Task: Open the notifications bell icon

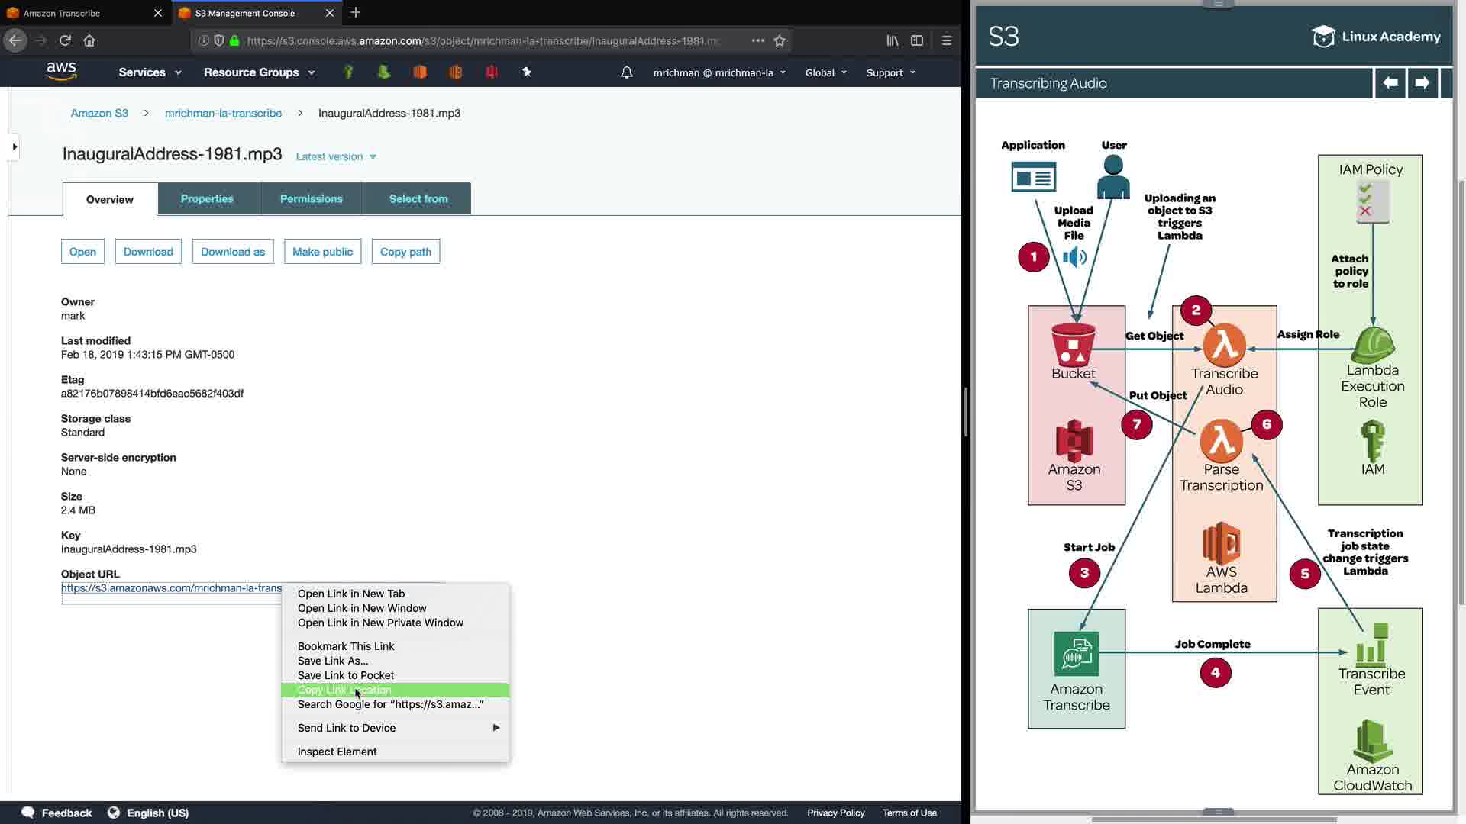Action: click(626, 72)
